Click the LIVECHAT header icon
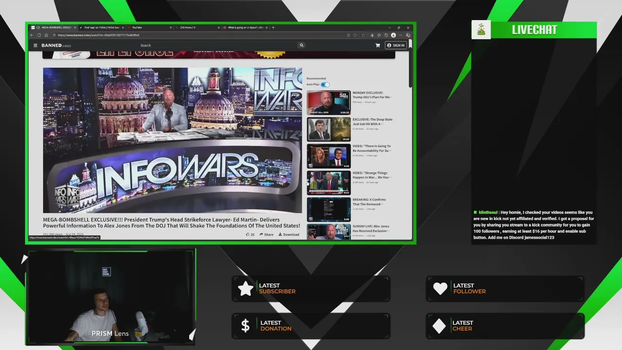The width and height of the screenshot is (622, 350). coord(481,30)
